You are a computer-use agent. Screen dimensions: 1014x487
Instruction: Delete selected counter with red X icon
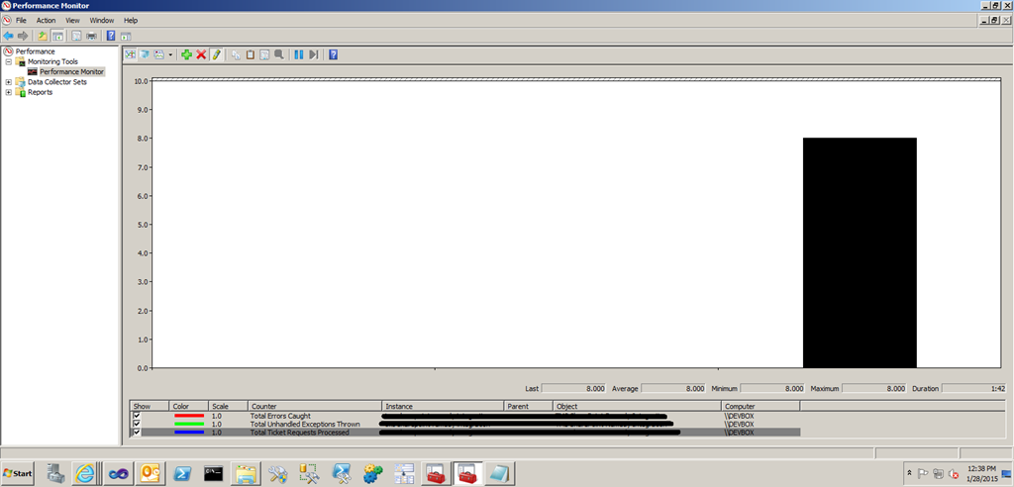(201, 54)
